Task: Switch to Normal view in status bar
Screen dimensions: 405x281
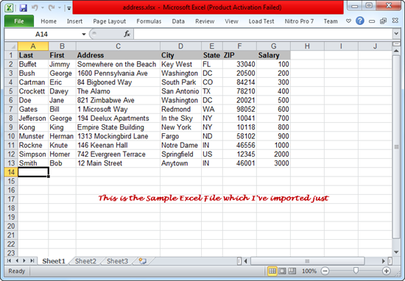Action: [272, 271]
